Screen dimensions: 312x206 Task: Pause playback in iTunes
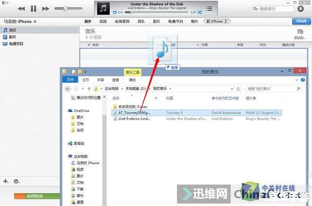[34, 9]
